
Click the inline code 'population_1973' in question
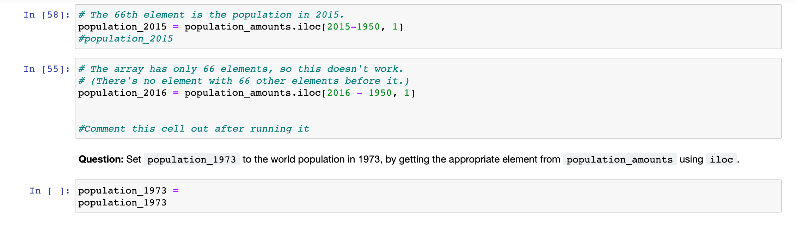click(x=192, y=159)
